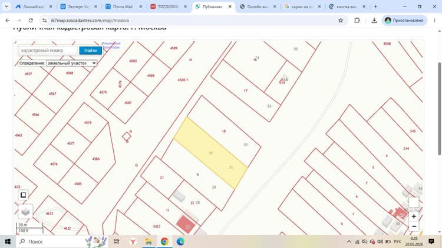The width and height of the screenshot is (442, 248).
Task: Click the red building on parcel 11
Action: [x=186, y=224]
